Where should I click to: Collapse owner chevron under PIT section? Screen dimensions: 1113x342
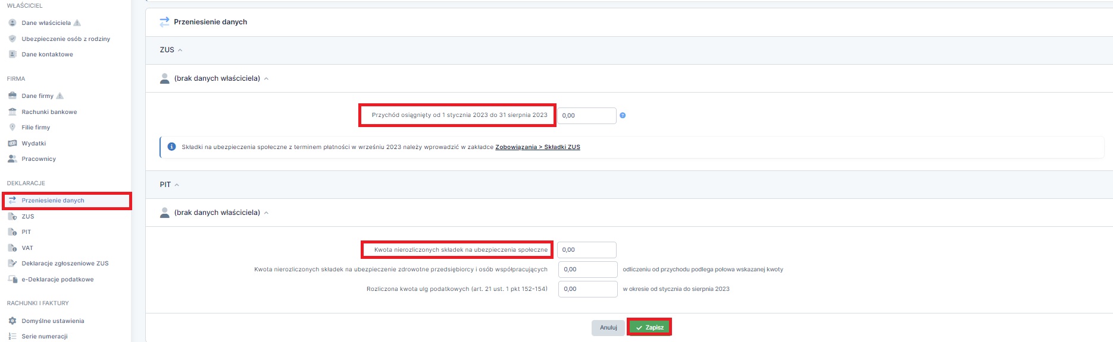[x=266, y=213]
